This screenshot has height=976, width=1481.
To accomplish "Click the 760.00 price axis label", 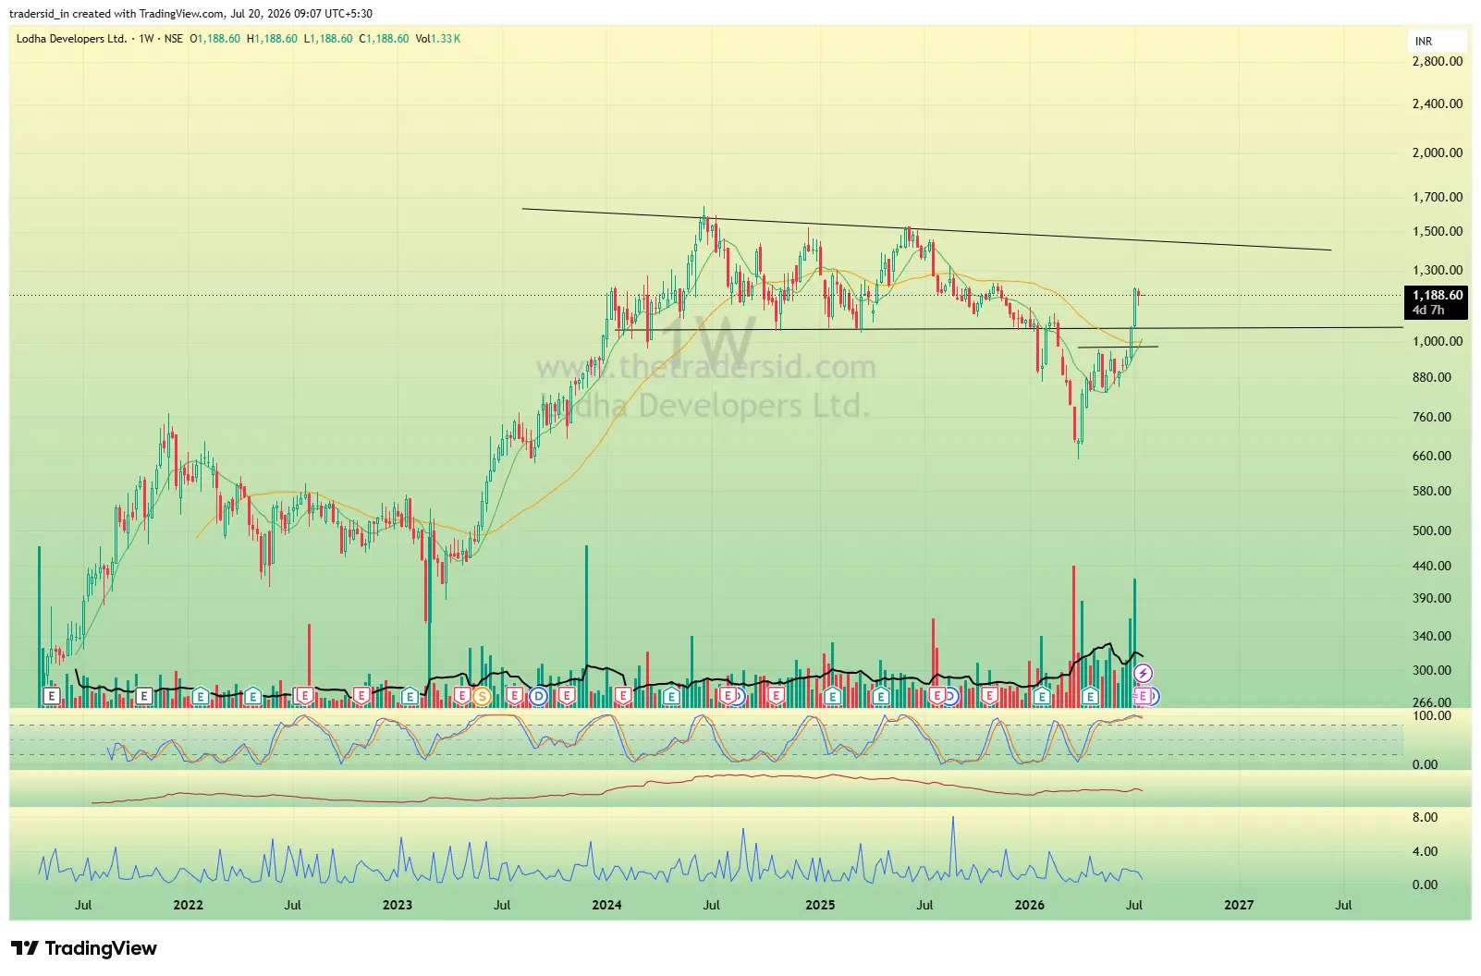I will click(x=1432, y=417).
